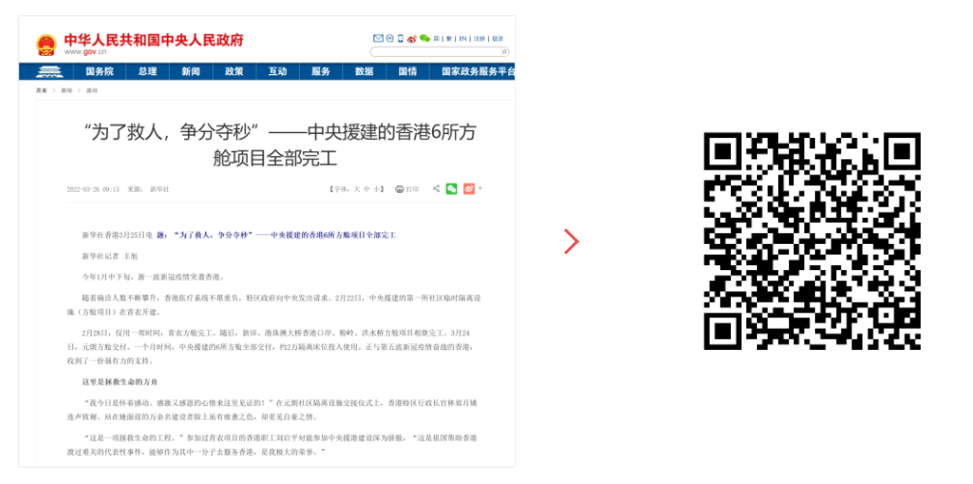
Task: Share article via red Weibo icon
Action: pos(469,189)
